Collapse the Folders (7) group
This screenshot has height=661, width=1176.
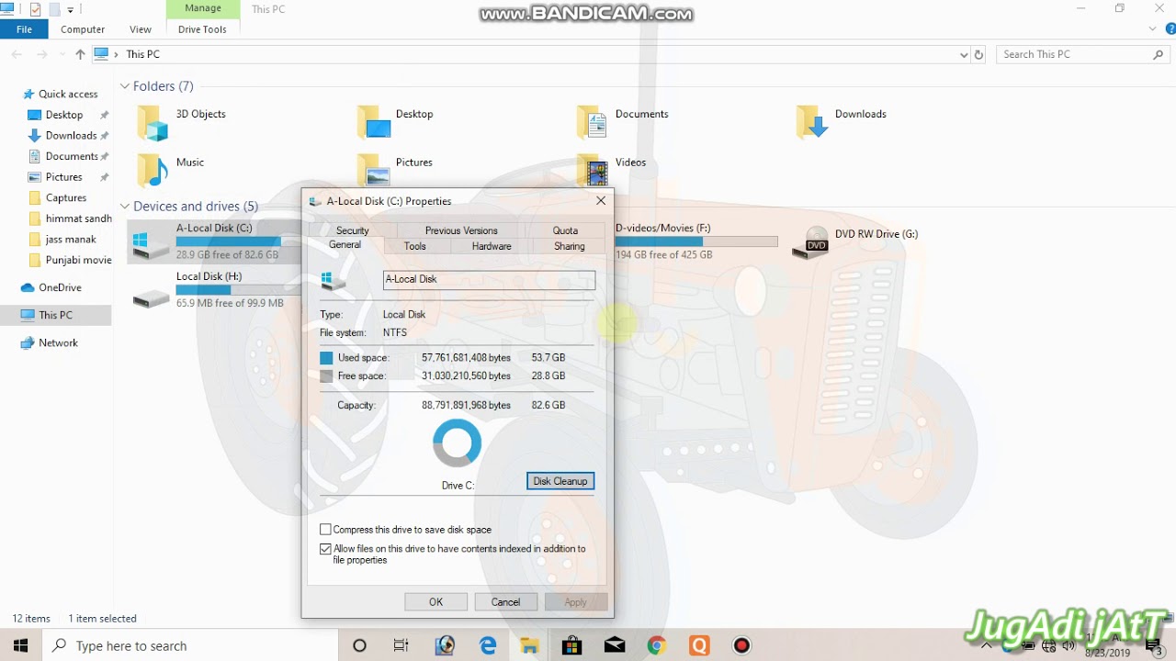point(125,86)
